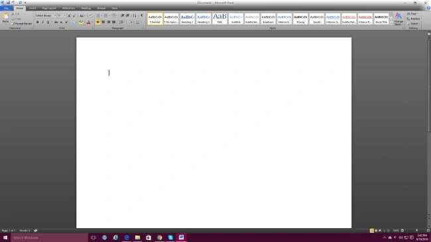431x242 pixels.
Task: Click Find in the Editing group
Action: click(x=412, y=14)
